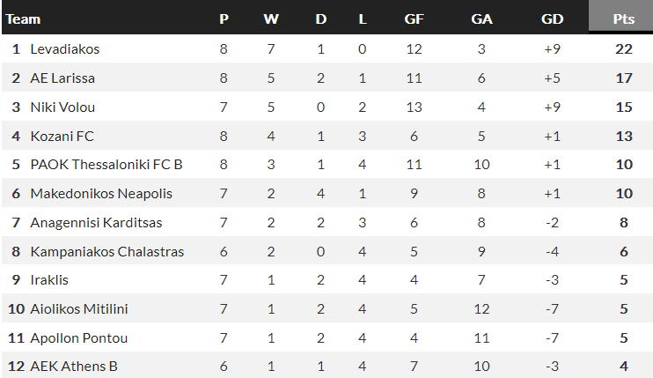Click Levadiakos' 22 points cell
The width and height of the screenshot is (653, 378).
[x=624, y=49]
